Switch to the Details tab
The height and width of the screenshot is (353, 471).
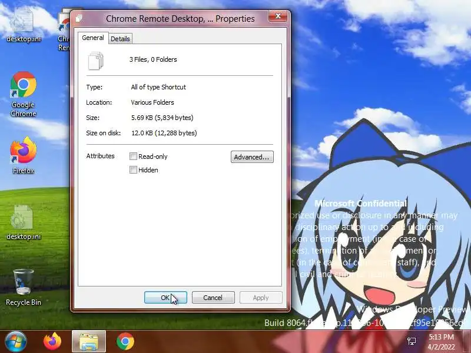120,39
